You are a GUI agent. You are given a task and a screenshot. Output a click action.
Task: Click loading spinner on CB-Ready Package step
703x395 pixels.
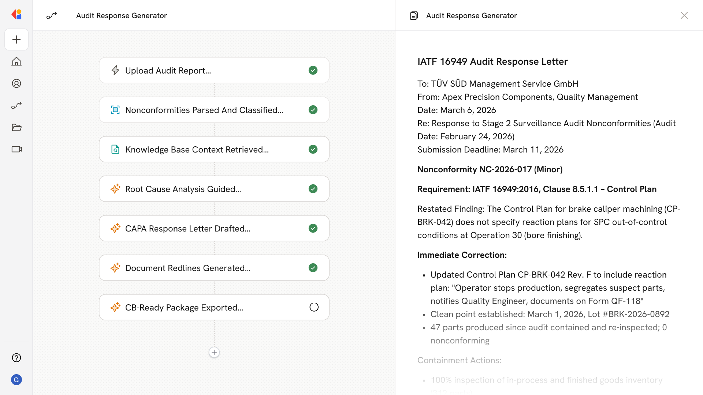[314, 307]
